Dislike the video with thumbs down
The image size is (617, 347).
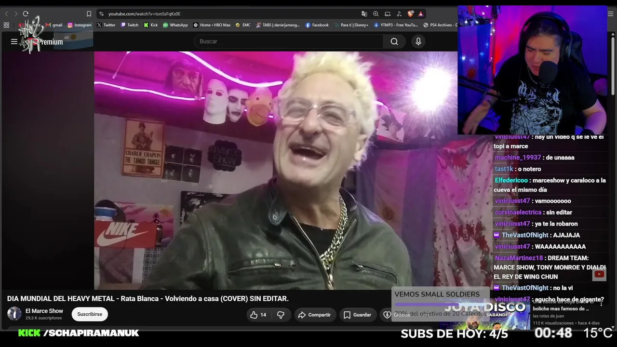[281, 315]
